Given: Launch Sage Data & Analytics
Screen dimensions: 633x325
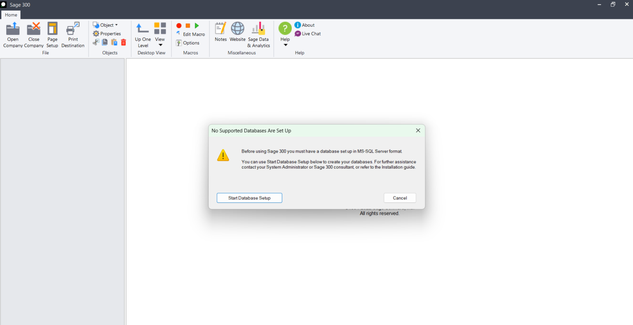Looking at the screenshot, I should 258,35.
